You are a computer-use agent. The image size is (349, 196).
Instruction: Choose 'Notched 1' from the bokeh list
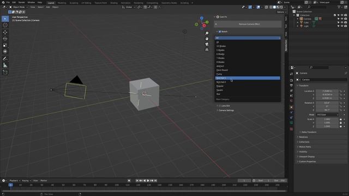(248, 78)
